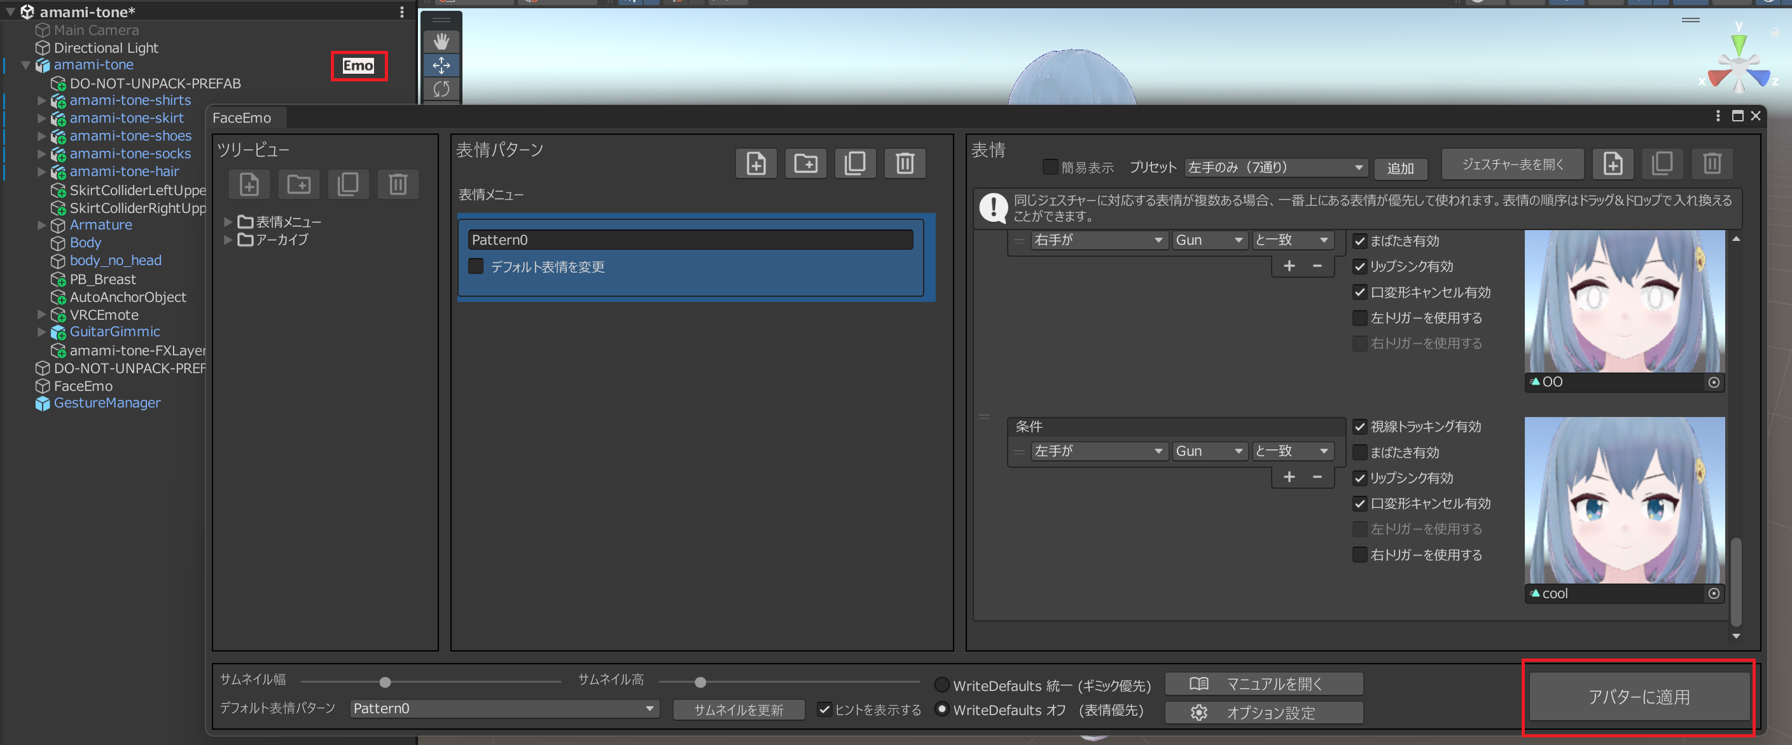Click object picker for cool animation
Screen dimensions: 1792x745
tap(1714, 594)
